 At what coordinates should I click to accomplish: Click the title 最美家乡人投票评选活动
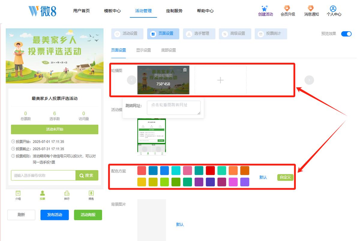[x=55, y=98]
